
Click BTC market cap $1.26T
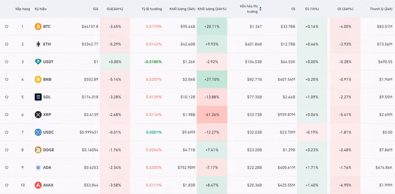point(255,26)
